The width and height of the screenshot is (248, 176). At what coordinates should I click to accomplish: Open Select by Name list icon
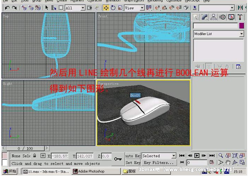54,8
